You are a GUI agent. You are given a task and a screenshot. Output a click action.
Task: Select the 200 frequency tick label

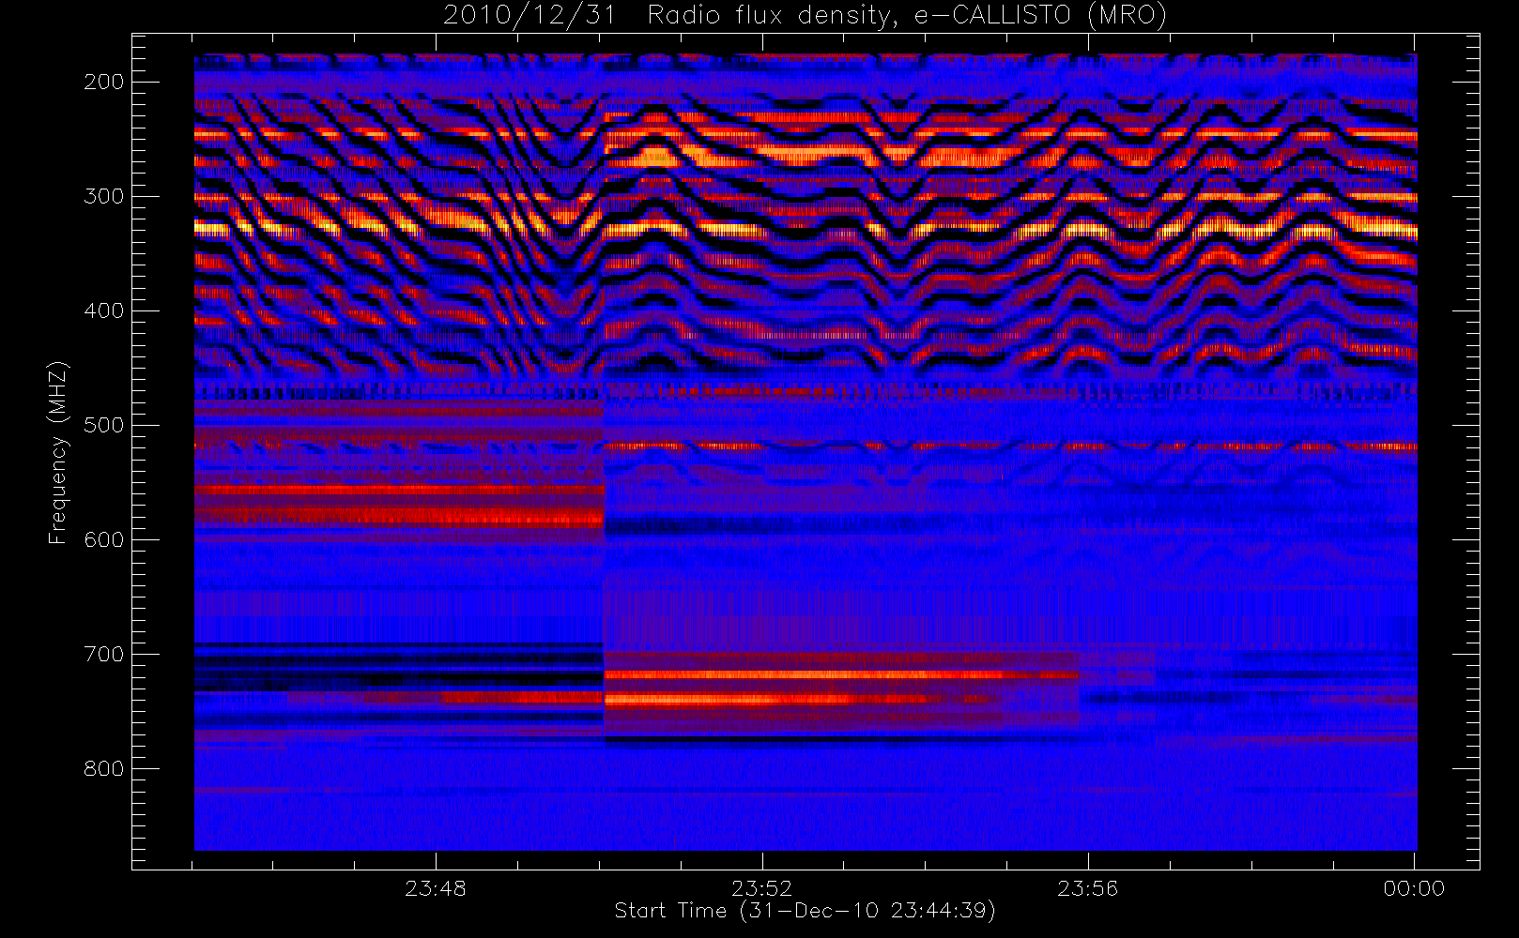click(104, 82)
